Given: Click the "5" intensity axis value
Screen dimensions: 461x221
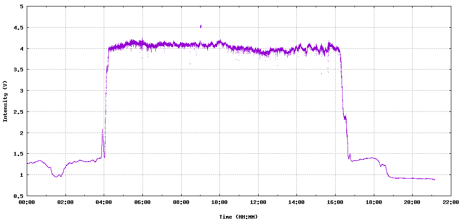Looking at the screenshot, I should (22, 6).
